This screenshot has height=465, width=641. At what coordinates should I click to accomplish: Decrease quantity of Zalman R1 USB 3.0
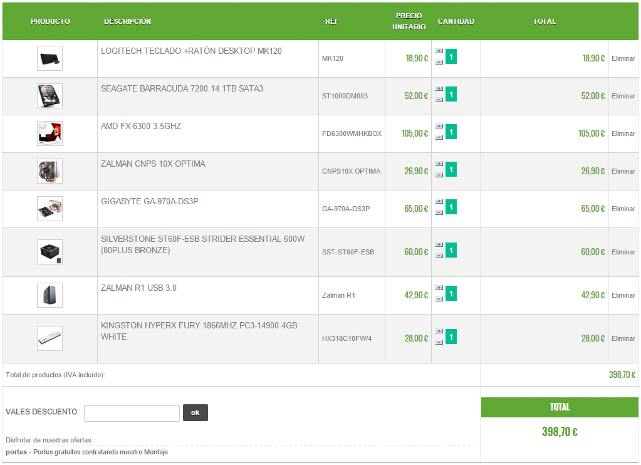pos(439,300)
